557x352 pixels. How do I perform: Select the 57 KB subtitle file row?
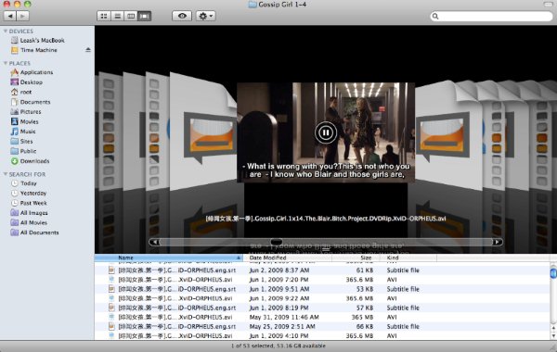click(x=322, y=308)
